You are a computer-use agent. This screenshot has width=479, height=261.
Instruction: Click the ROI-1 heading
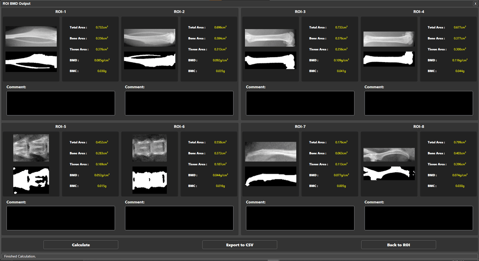[x=60, y=12]
